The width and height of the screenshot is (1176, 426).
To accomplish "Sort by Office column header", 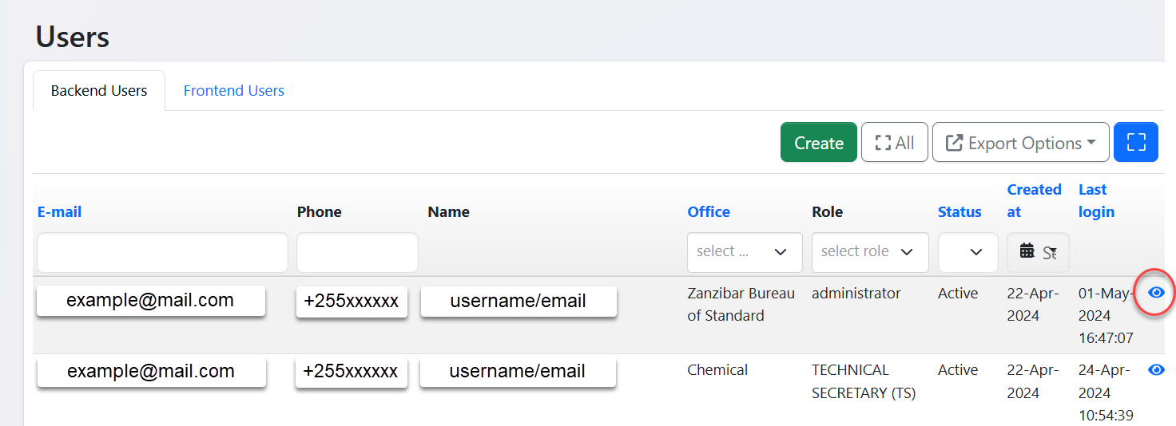I will pyautogui.click(x=709, y=212).
